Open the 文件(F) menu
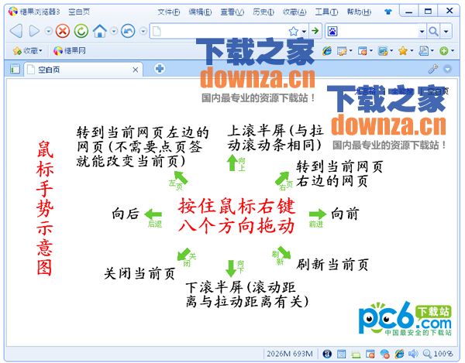465x363 pixels. click(x=168, y=12)
